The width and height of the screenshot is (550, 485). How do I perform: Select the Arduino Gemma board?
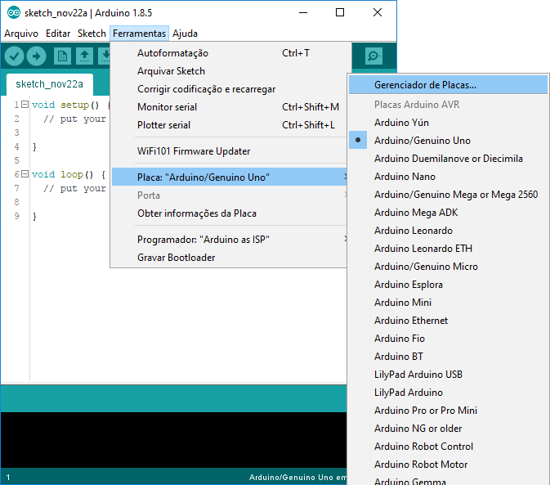pyautogui.click(x=449, y=480)
